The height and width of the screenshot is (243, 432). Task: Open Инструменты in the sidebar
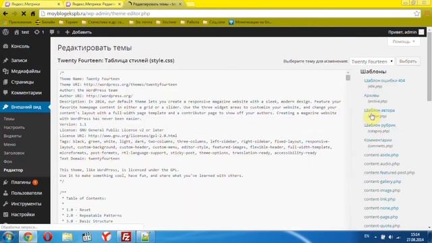[x=26, y=204]
